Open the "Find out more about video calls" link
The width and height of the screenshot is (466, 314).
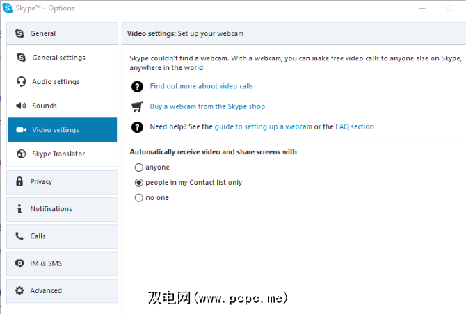coord(201,86)
